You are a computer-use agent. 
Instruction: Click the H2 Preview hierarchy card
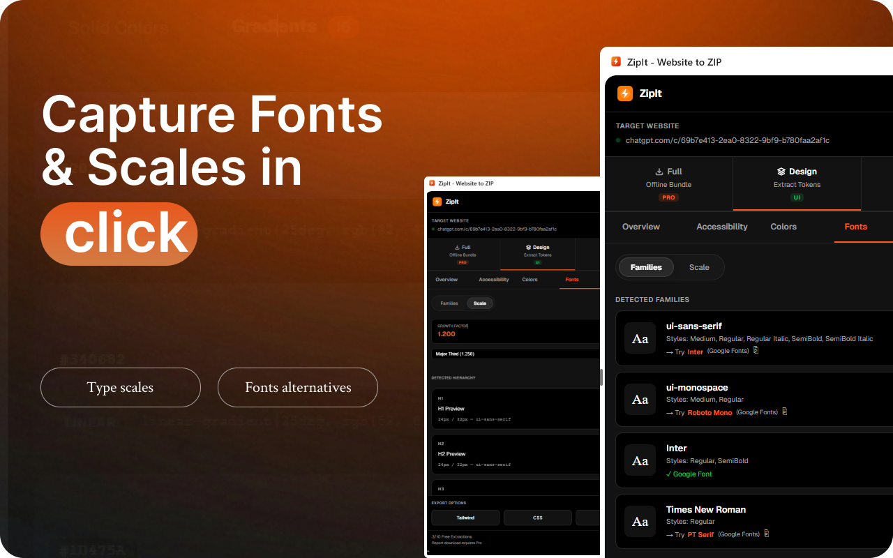(516, 453)
